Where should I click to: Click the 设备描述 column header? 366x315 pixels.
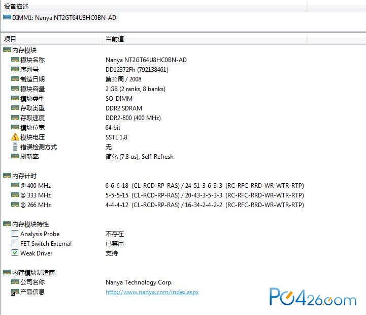[16, 6]
